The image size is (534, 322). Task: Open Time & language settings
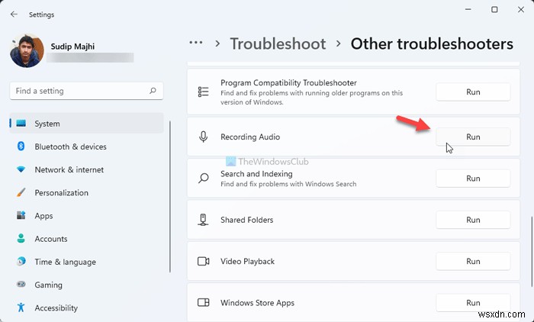point(65,262)
